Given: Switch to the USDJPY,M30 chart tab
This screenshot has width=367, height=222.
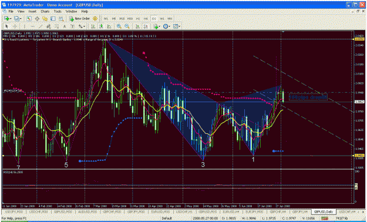Looking at the screenshot, I should coord(14,211).
